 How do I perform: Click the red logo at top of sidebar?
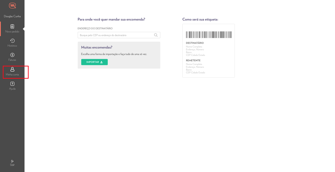pos(12,6)
